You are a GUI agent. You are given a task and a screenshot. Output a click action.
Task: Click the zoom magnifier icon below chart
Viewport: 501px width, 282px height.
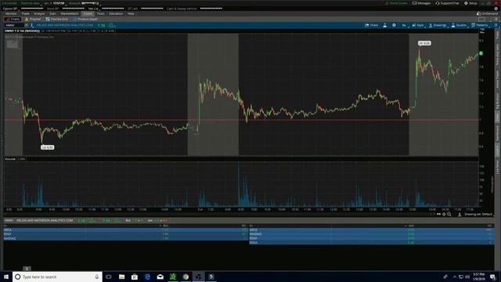pos(449,214)
